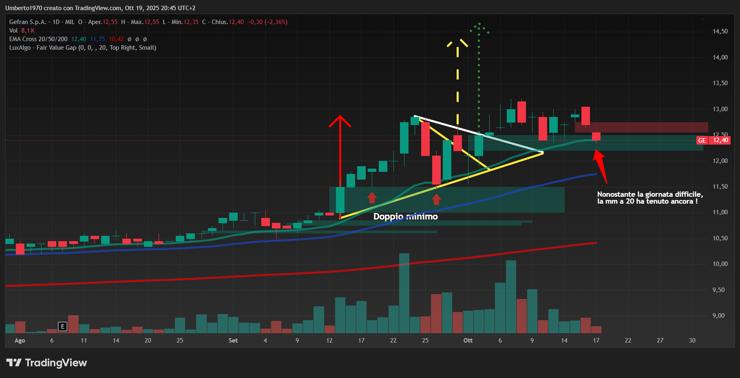Screen dimensions: 740x378
Task: Click the Umberto1970 creato con TradingView.com header
Action: (x=100, y=8)
